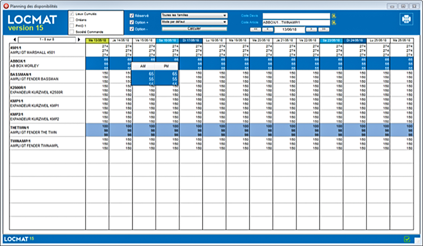Uncheck the Option - checkbox
423x246 pixels.
pyautogui.click(x=132, y=29)
